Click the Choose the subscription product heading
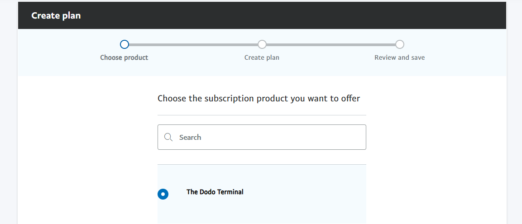The height and width of the screenshot is (224, 522). click(259, 99)
